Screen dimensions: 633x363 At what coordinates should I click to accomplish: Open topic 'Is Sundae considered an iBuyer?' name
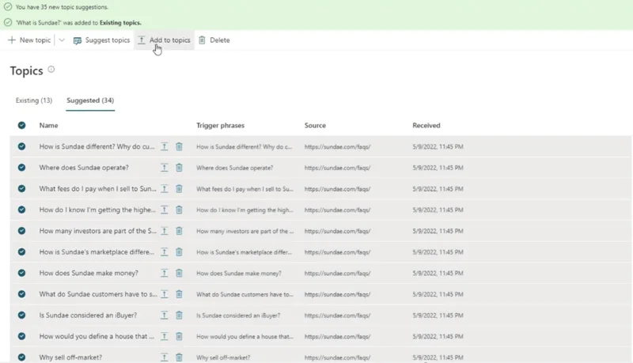[88, 315]
